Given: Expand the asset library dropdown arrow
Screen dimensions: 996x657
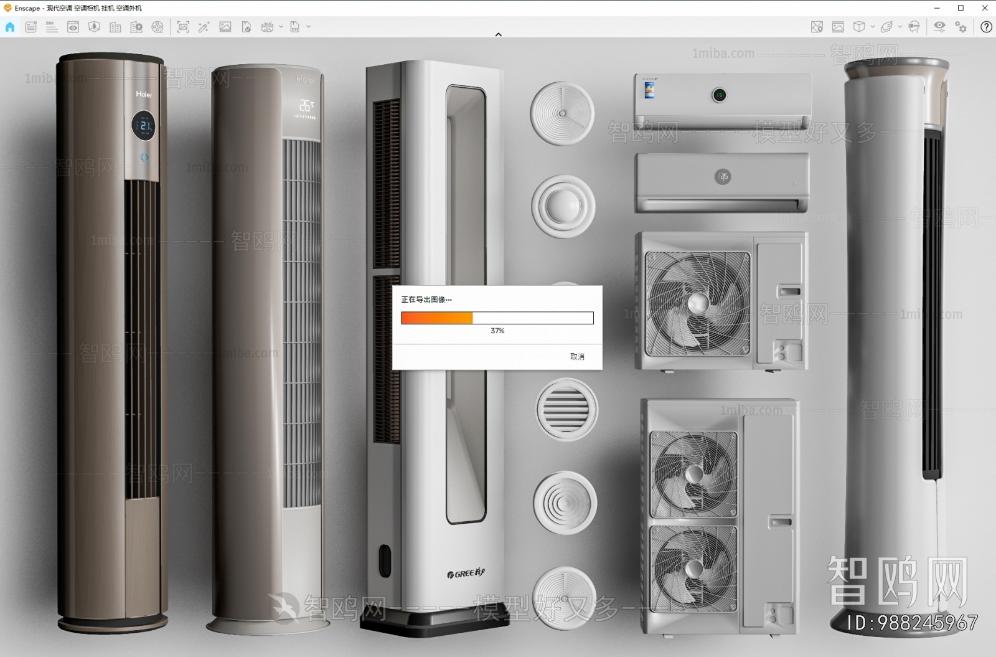Looking at the screenshot, I should point(872,27).
